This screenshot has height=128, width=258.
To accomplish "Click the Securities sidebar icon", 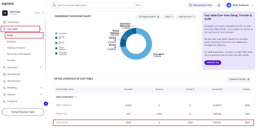I will pyautogui.click(x=4, y=68).
